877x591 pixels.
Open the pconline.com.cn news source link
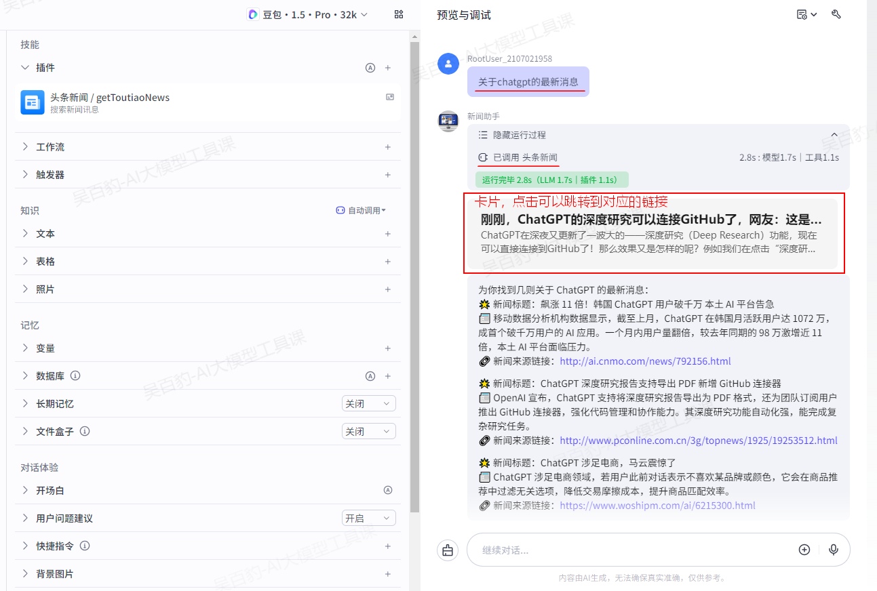coord(699,441)
